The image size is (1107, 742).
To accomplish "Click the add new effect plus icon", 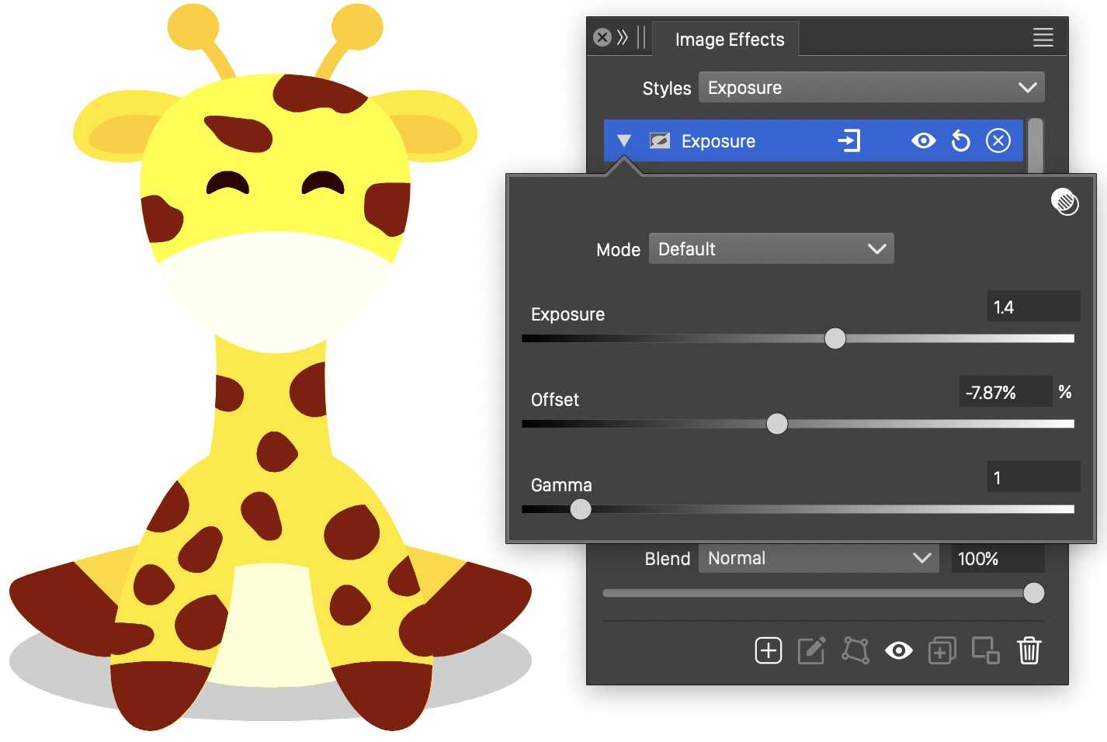I will (x=768, y=650).
